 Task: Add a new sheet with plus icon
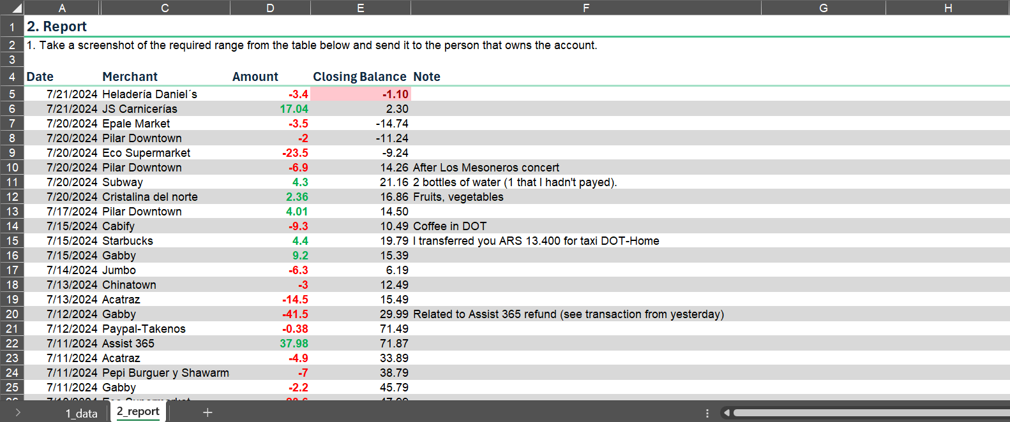pyautogui.click(x=207, y=412)
